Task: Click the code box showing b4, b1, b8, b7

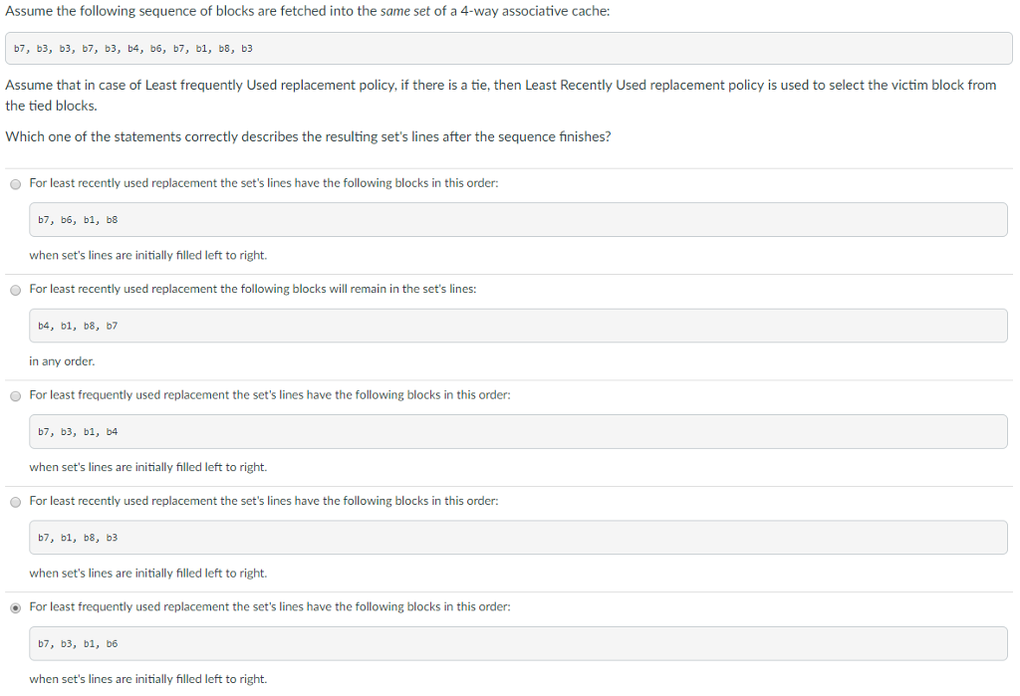Action: (x=518, y=326)
